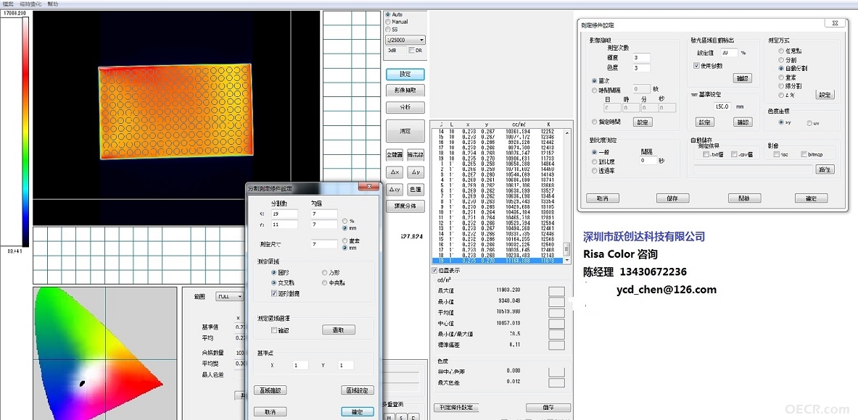Click the Δy display button
858x420 pixels.
click(x=416, y=172)
